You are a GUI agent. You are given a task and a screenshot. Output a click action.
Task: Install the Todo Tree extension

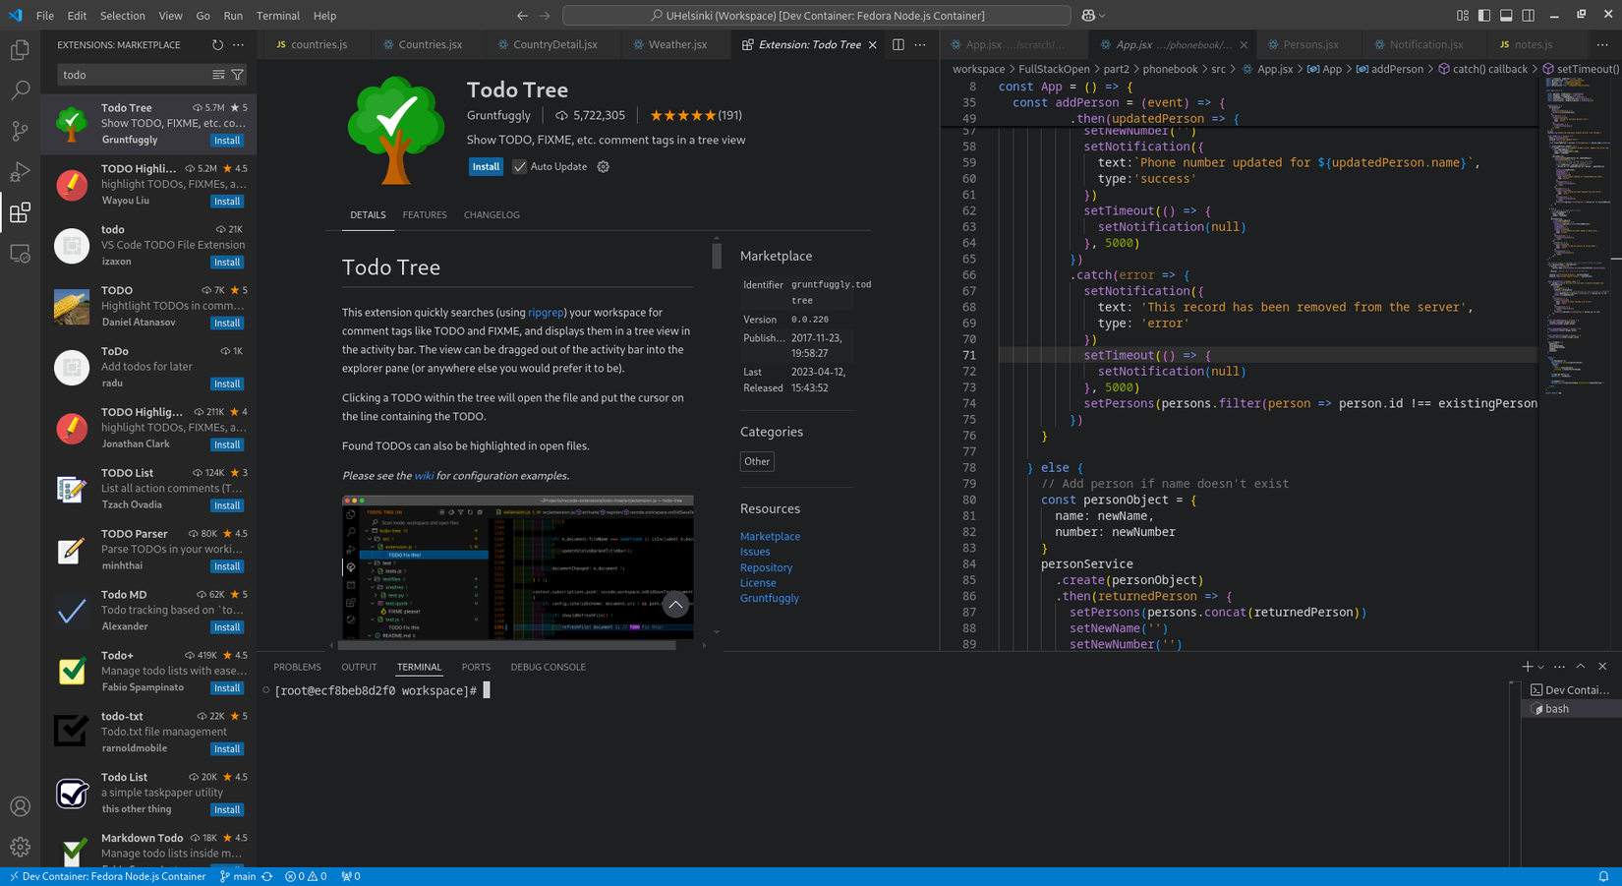click(x=486, y=166)
